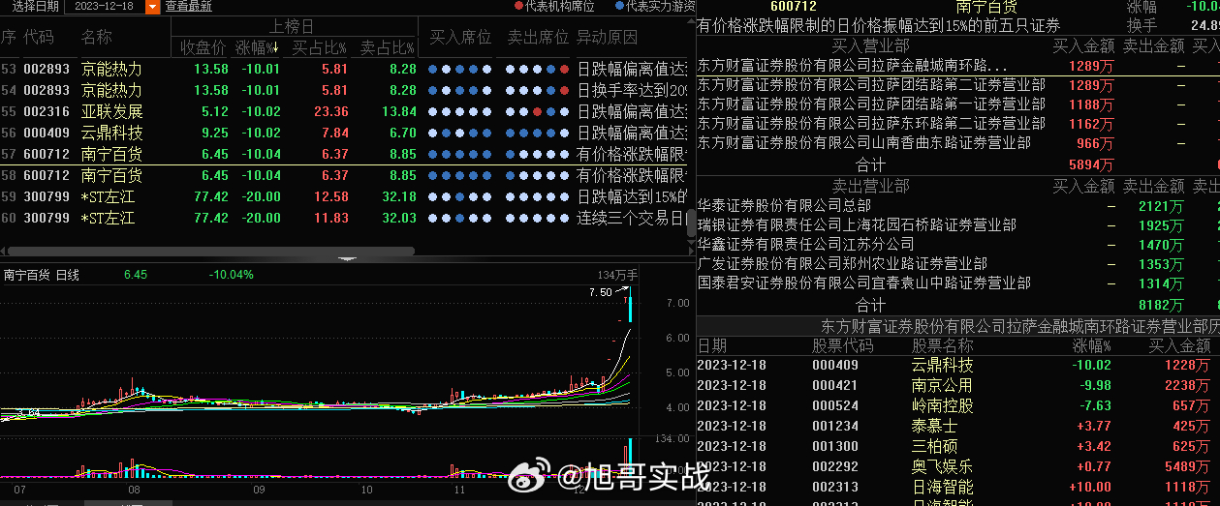Select the 山南香曲东路证券营业部 buyer row
The height and width of the screenshot is (506, 1220).
(x=957, y=142)
